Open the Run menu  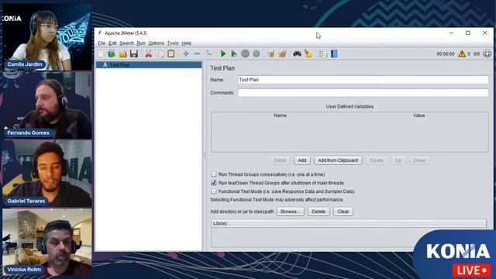(x=141, y=43)
